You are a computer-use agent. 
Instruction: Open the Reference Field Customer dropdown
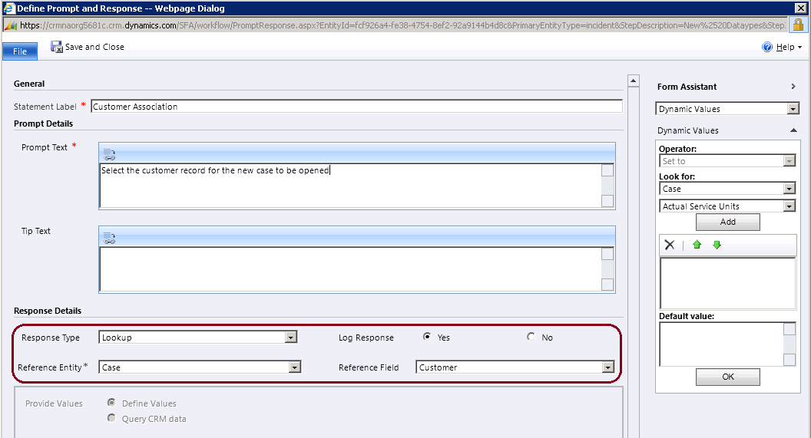pyautogui.click(x=608, y=367)
